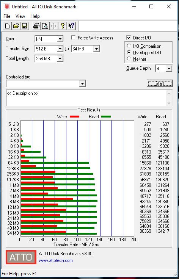This screenshot has width=179, height=279.
Task: Enable Force Write Access checkbox
Action: point(73,38)
